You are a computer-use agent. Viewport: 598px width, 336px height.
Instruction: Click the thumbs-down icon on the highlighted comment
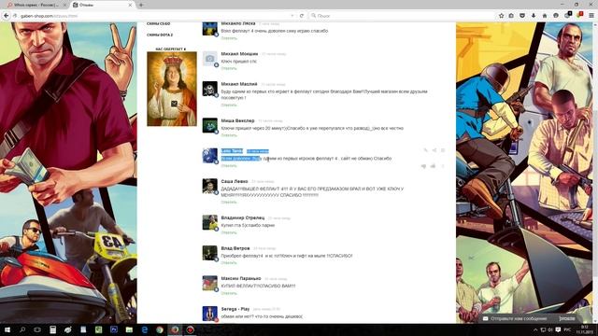point(423,166)
